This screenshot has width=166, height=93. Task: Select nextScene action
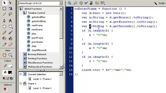(37, 29)
